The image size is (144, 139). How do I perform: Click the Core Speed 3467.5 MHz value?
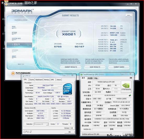[40, 111]
